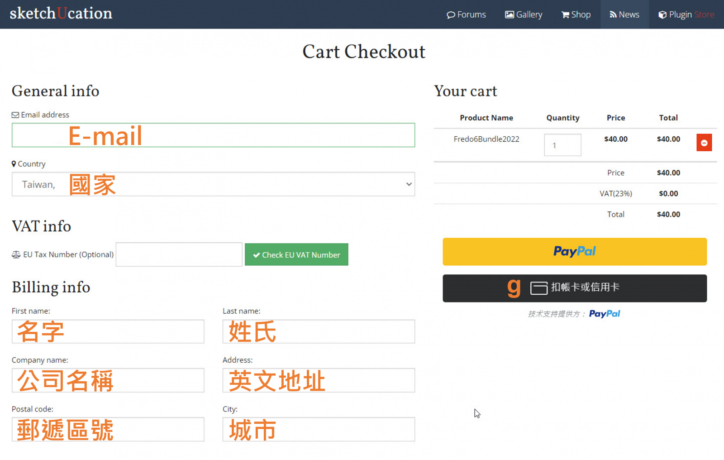Image resolution: width=724 pixels, height=460 pixels.
Task: Click the Product Name column header
Action: point(486,118)
